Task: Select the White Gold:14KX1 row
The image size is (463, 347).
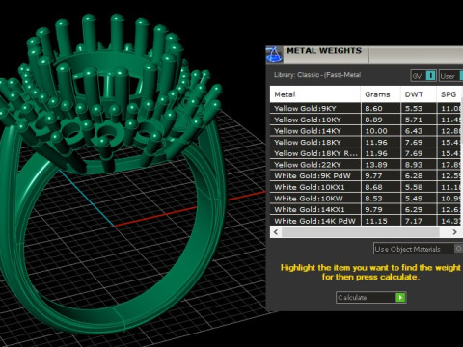Action: click(366, 209)
